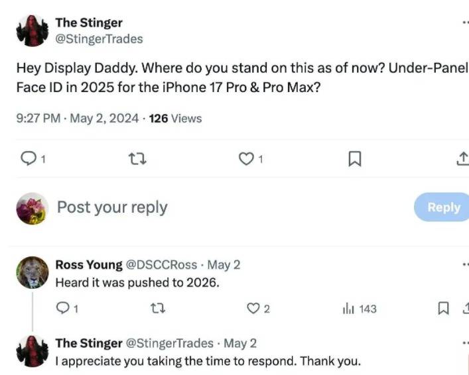Bookmark The Stinger's main post

pyautogui.click(x=355, y=158)
